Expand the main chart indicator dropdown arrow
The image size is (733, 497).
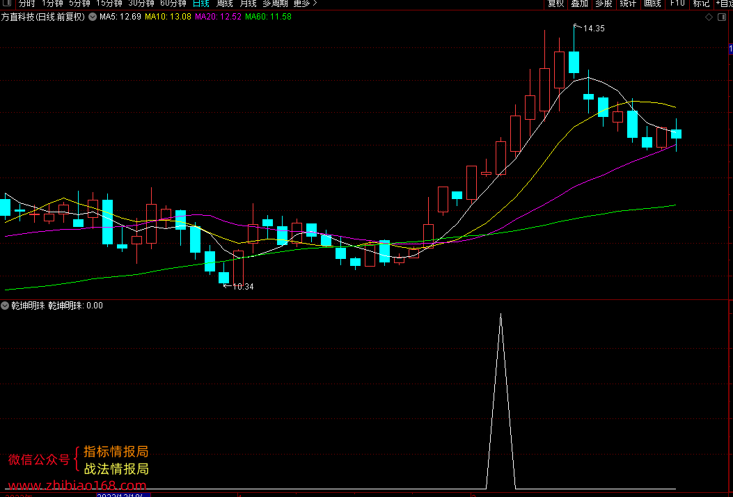coord(93,17)
